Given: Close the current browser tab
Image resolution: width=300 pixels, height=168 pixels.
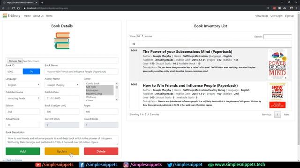Looking at the screenshot, I should pyautogui.click(x=36, y=3).
